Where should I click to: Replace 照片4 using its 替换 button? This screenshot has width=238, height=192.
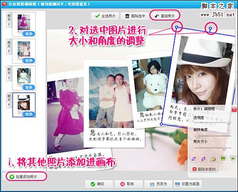click(x=29, y=114)
